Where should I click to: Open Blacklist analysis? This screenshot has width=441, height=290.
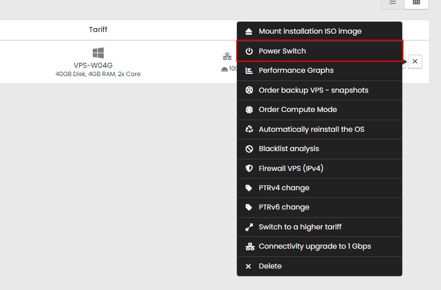320,149
